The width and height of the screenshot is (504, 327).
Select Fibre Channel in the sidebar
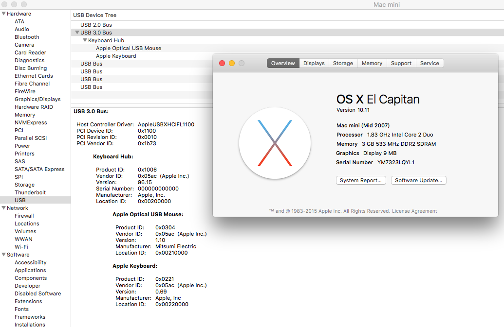[x=32, y=84]
